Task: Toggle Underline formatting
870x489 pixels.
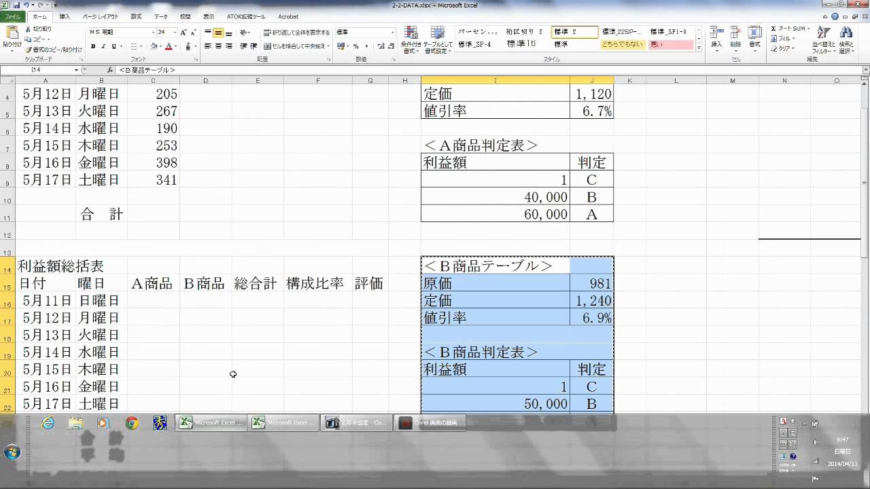Action: click(x=114, y=46)
